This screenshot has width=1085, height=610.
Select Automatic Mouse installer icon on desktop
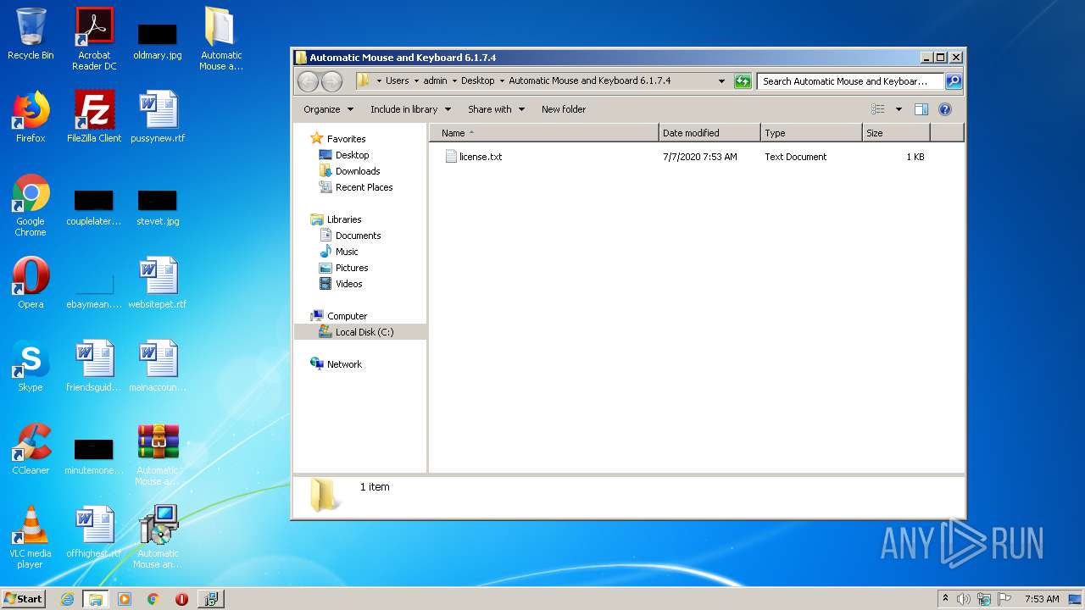158,537
